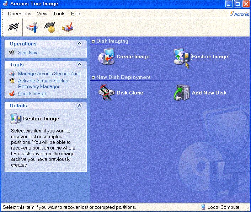Image resolution: width=251 pixels, height=212 pixels.
Task: Collapse the Disk Imaging group
Action: point(94,41)
